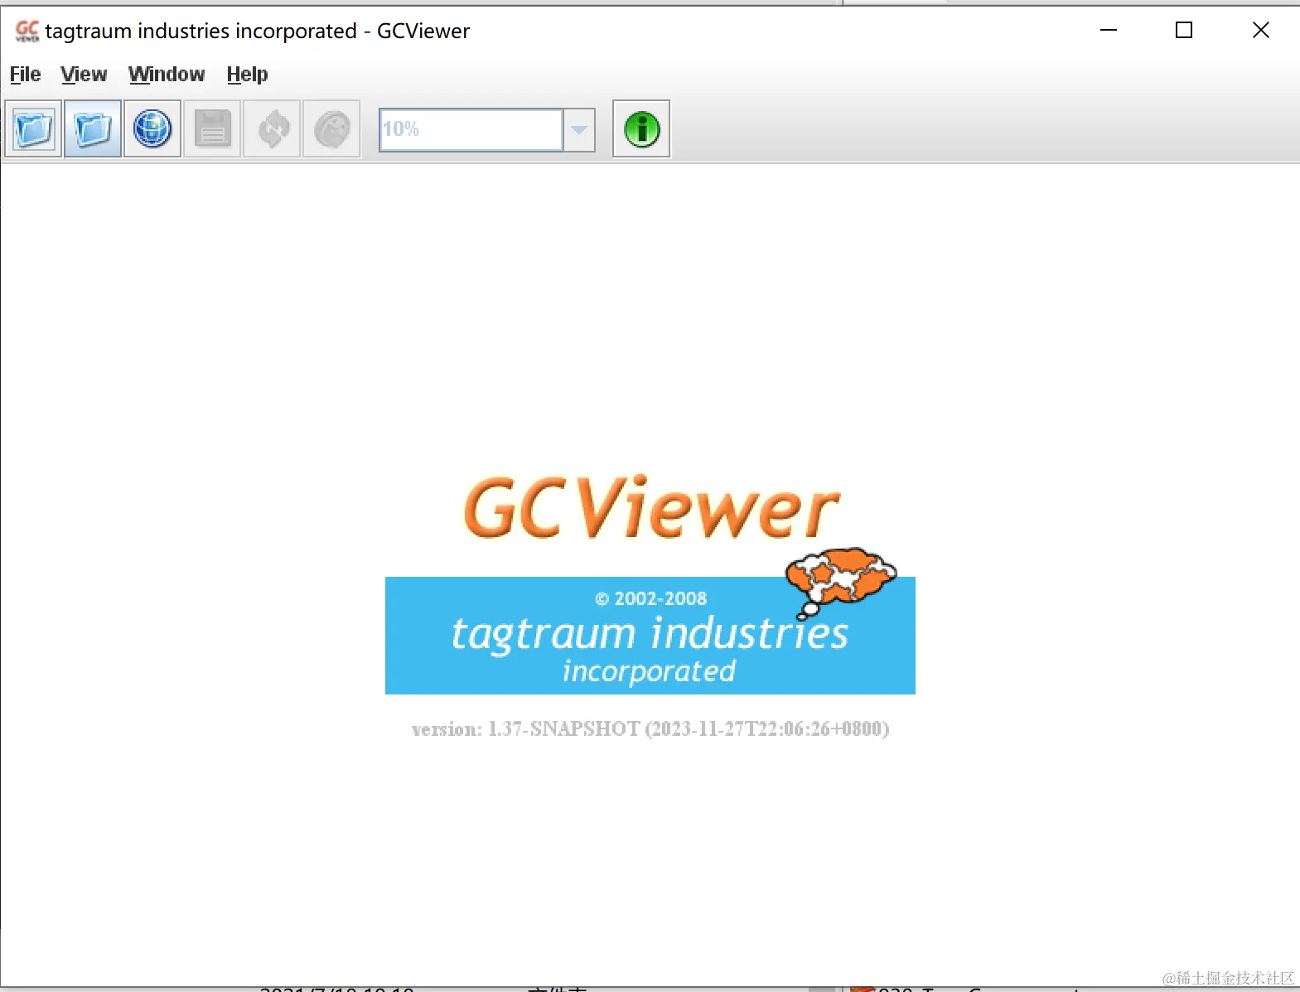Click the tagtraum industries blue banner
This screenshot has height=992, width=1300.
[650, 636]
